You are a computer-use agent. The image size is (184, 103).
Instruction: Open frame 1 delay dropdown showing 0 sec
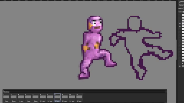click(x=7, y=101)
